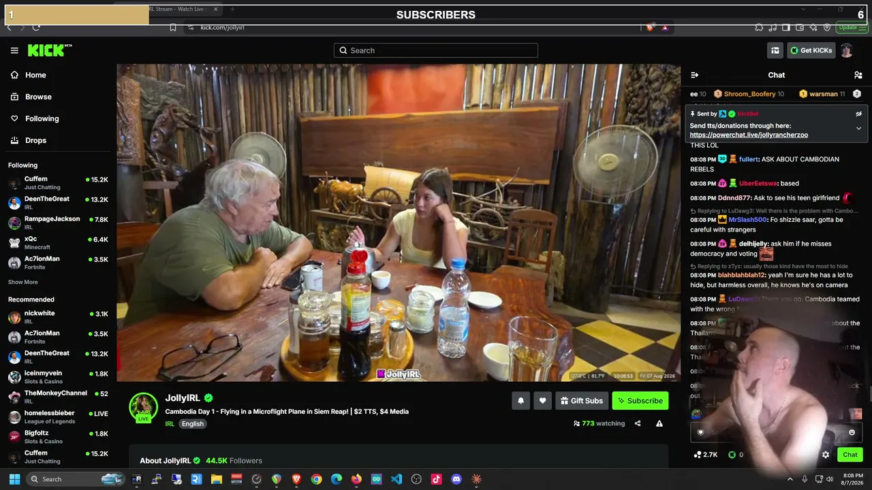
Task: Report the stream with the warning icon
Action: [x=659, y=423]
